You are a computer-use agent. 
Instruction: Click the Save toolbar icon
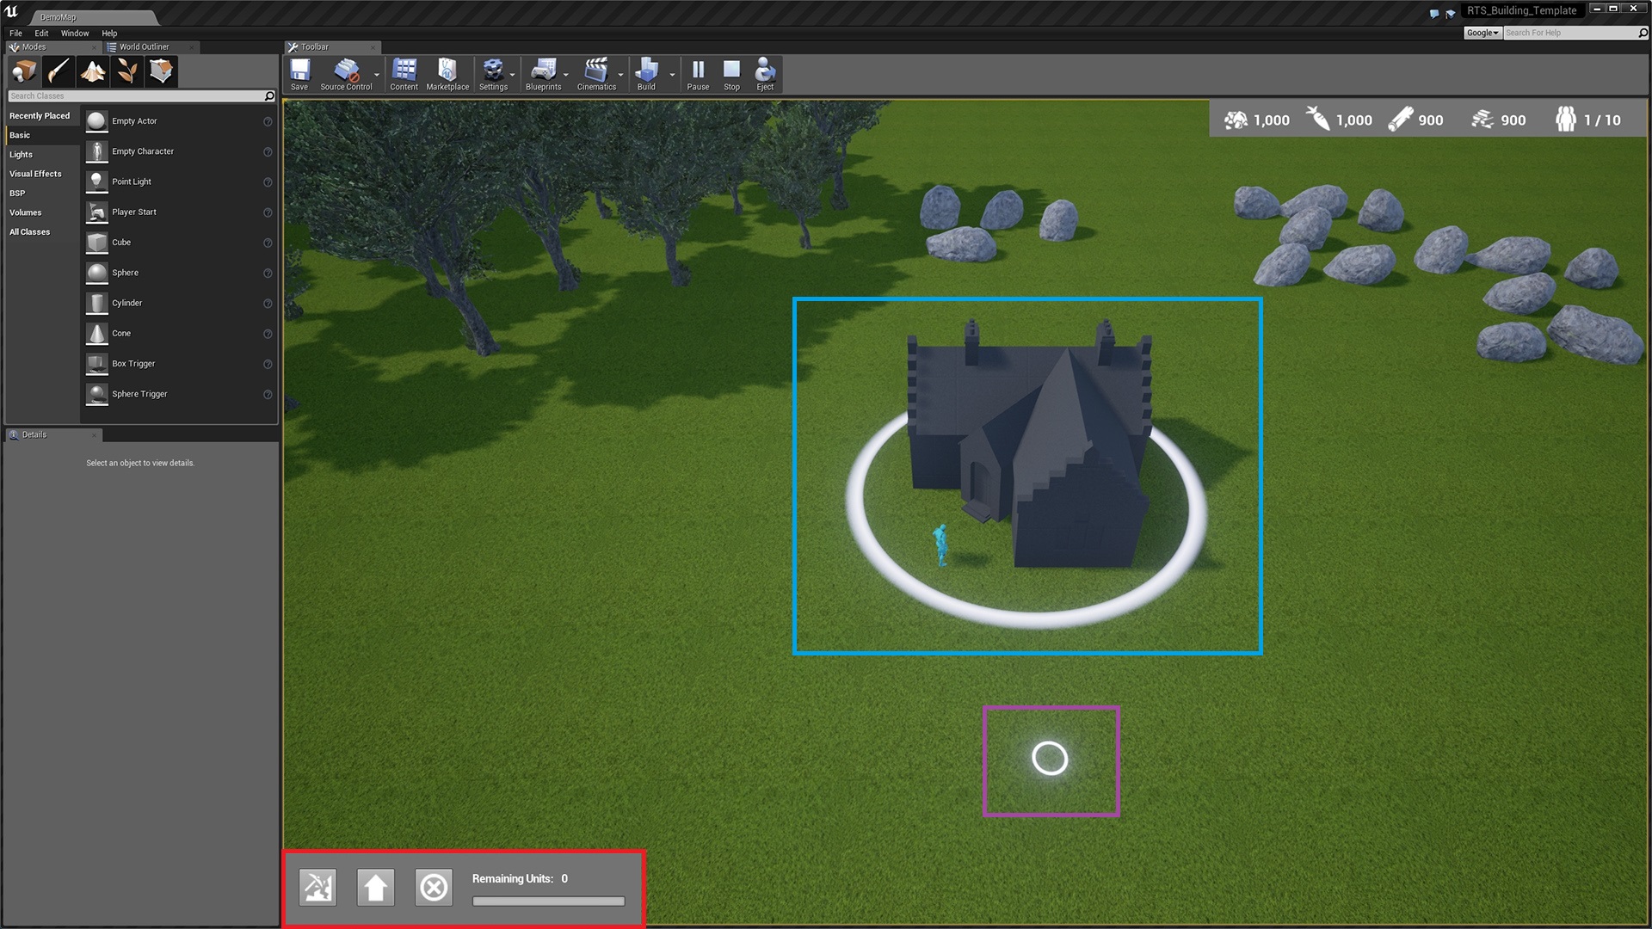click(299, 74)
